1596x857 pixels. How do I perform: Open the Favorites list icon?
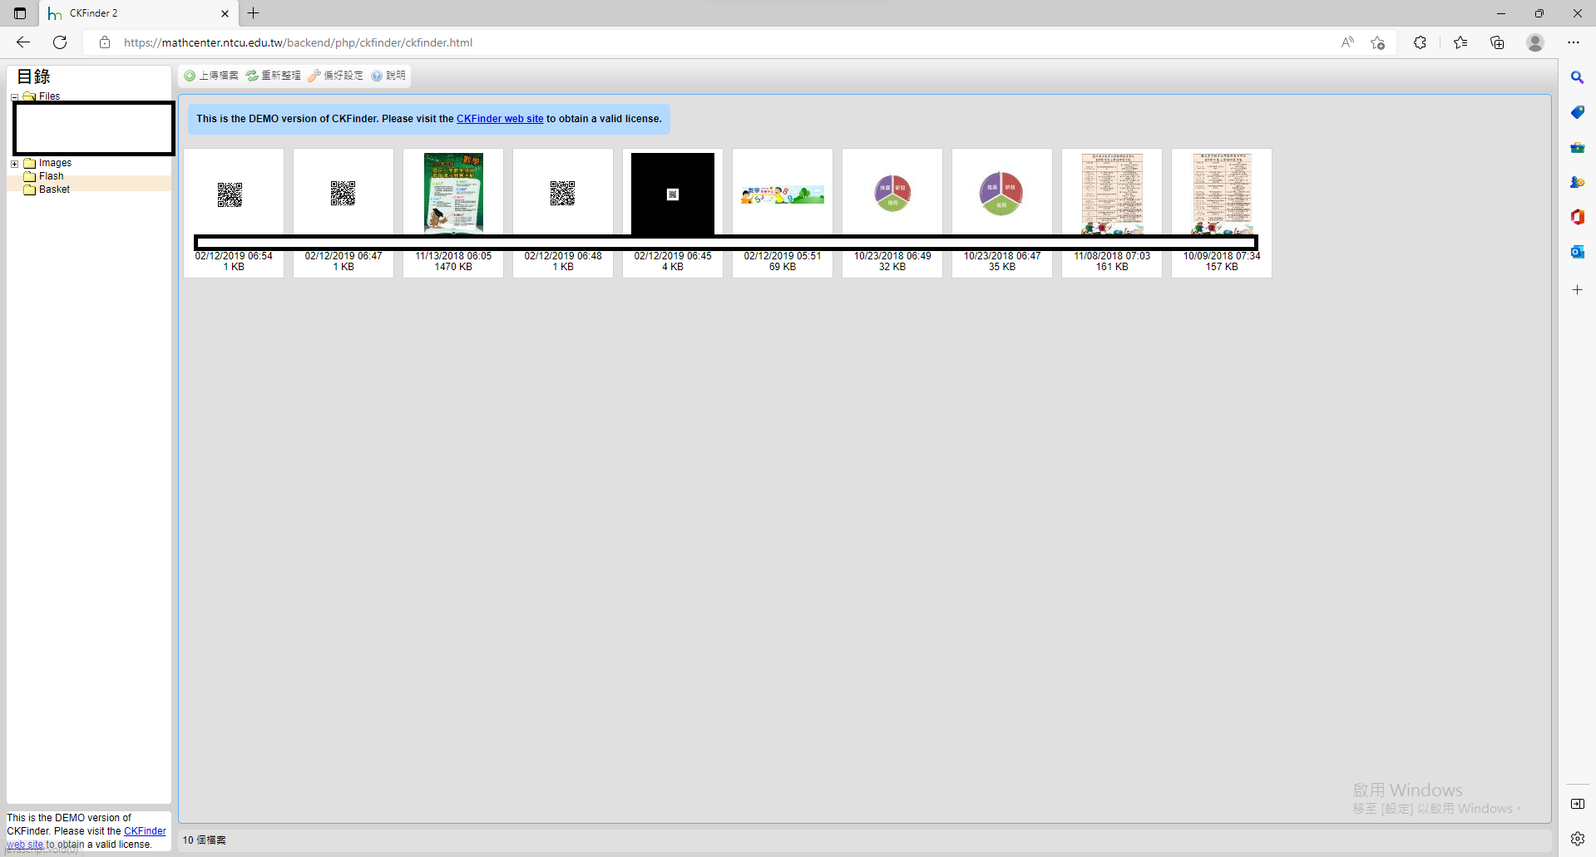[x=1460, y=42]
